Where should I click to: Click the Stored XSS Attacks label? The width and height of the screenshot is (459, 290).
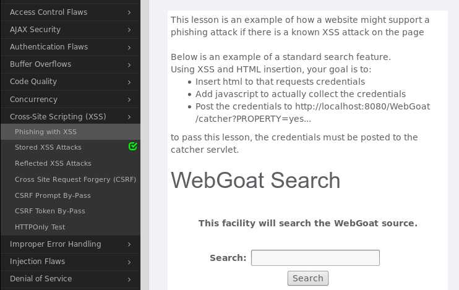48,147
